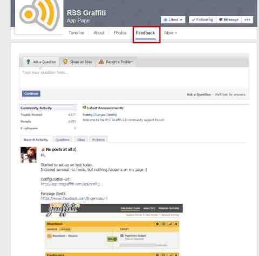Image resolution: width=259 pixels, height=256 pixels.
Task: Click the Ask a Question pin icon
Action: pyautogui.click(x=28, y=62)
